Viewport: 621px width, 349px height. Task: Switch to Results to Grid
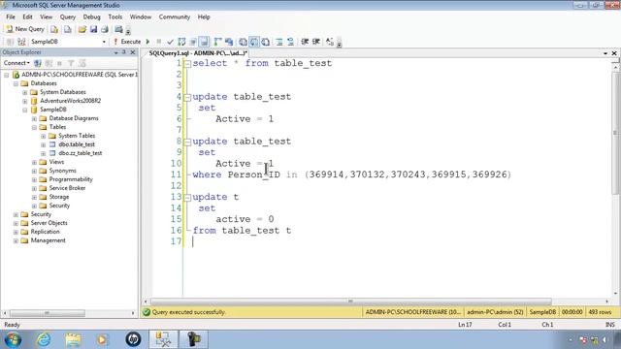point(254,42)
